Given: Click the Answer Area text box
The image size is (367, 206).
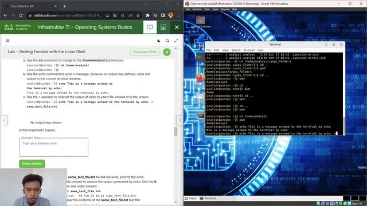Looking at the screenshot, I should (54, 147).
